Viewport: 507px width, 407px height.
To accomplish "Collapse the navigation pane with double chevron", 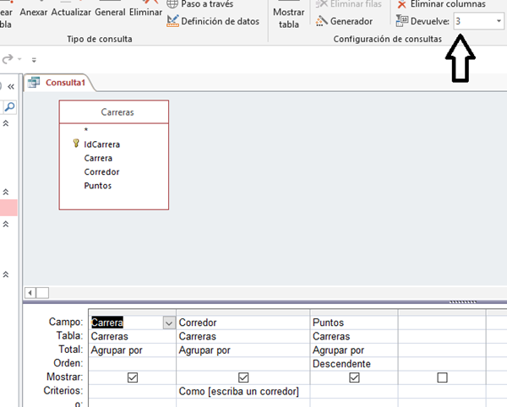I will [11, 87].
